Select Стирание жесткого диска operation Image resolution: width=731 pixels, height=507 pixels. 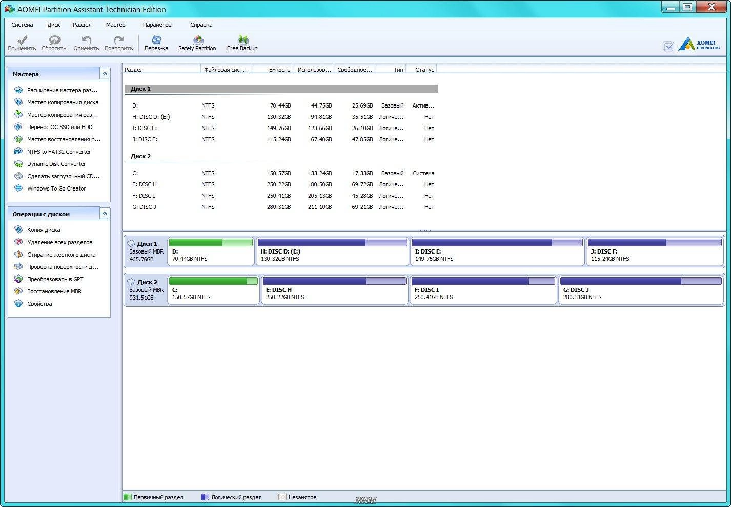tap(55, 255)
